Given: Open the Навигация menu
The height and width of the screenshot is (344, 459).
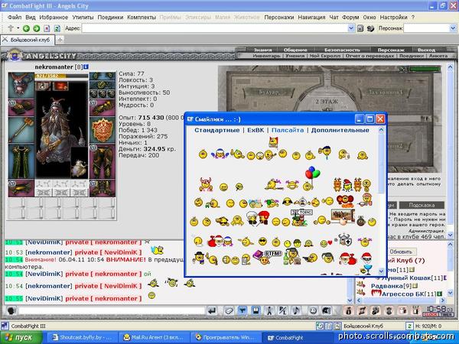Looking at the screenshot, I should pyautogui.click(x=311, y=18).
